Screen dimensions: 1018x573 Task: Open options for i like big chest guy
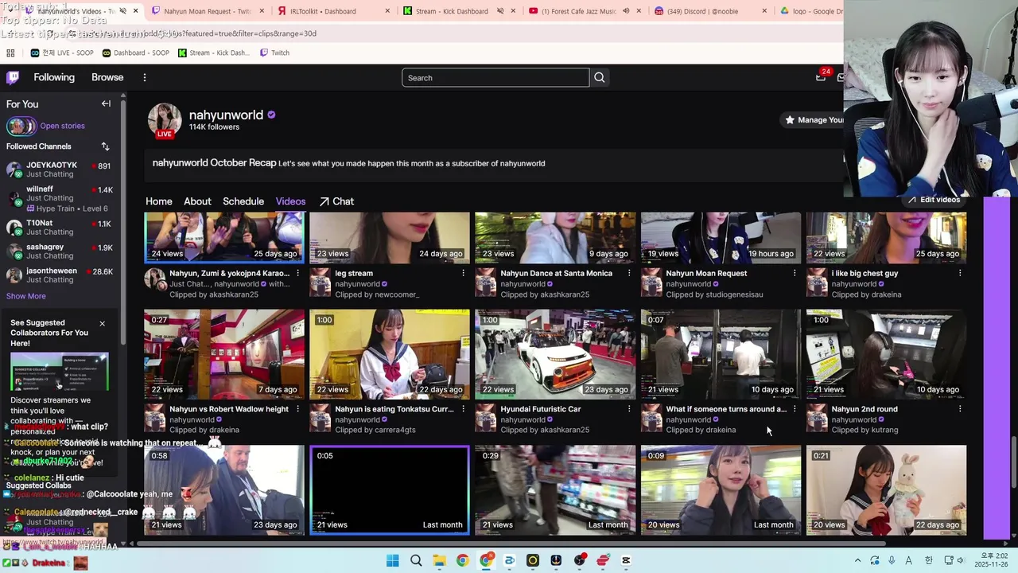click(x=959, y=273)
